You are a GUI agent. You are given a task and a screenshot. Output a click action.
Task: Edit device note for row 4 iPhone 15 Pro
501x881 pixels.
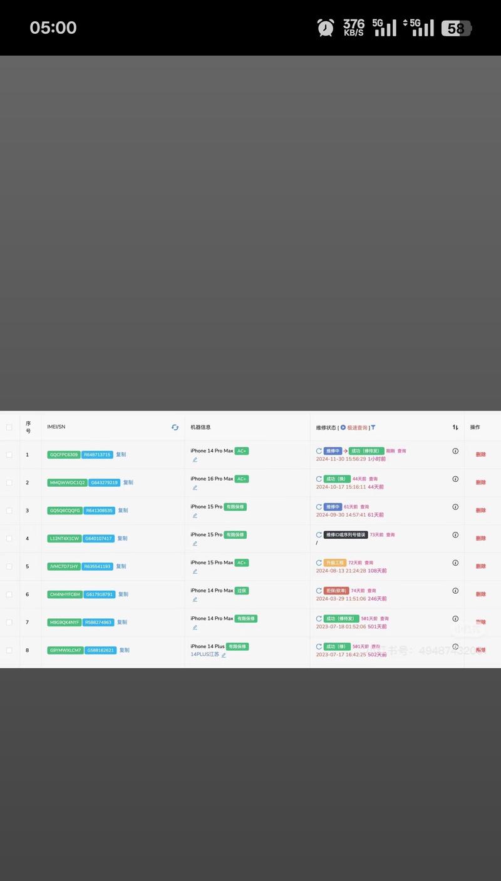tap(195, 544)
